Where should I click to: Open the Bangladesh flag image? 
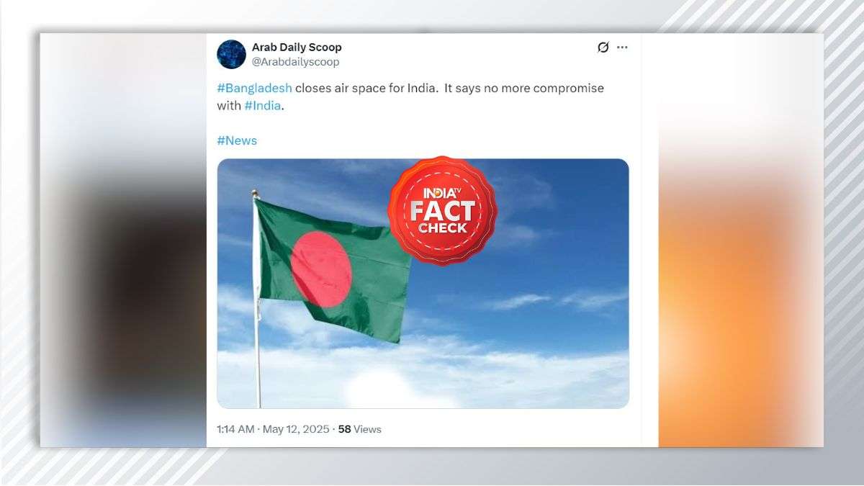[x=423, y=284]
